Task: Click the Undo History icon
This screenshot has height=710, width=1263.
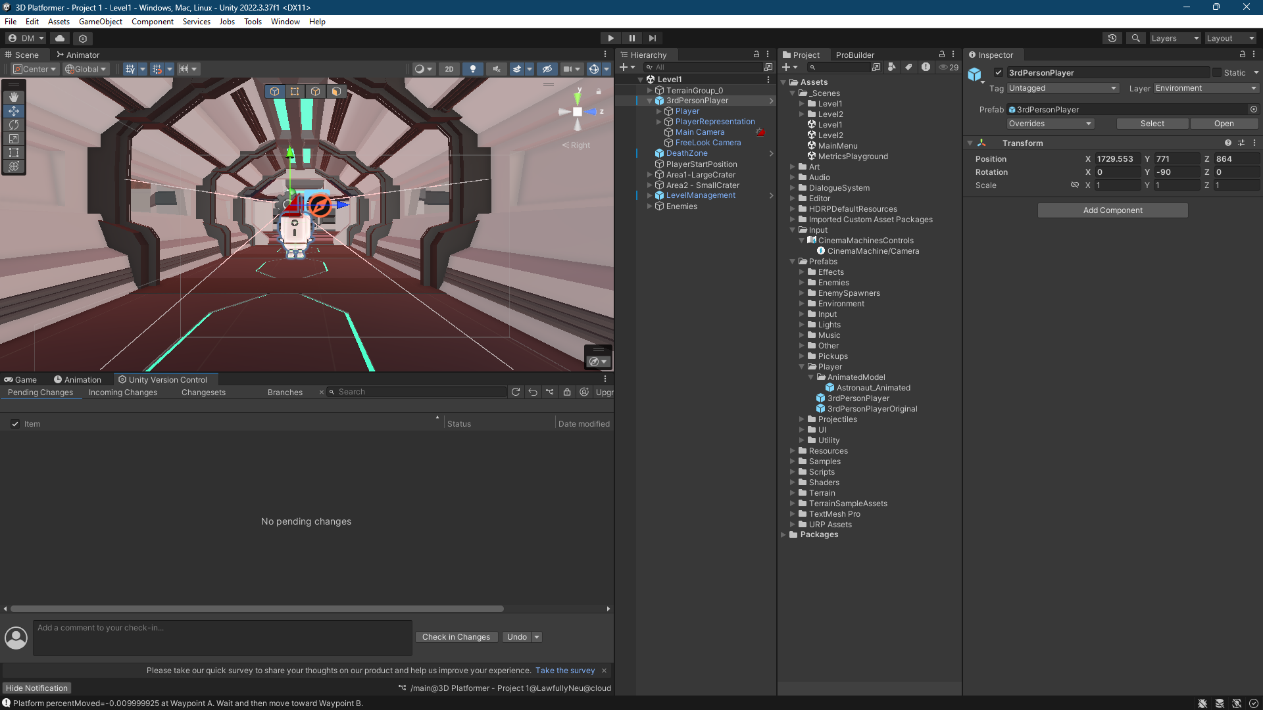Action: (x=1112, y=38)
